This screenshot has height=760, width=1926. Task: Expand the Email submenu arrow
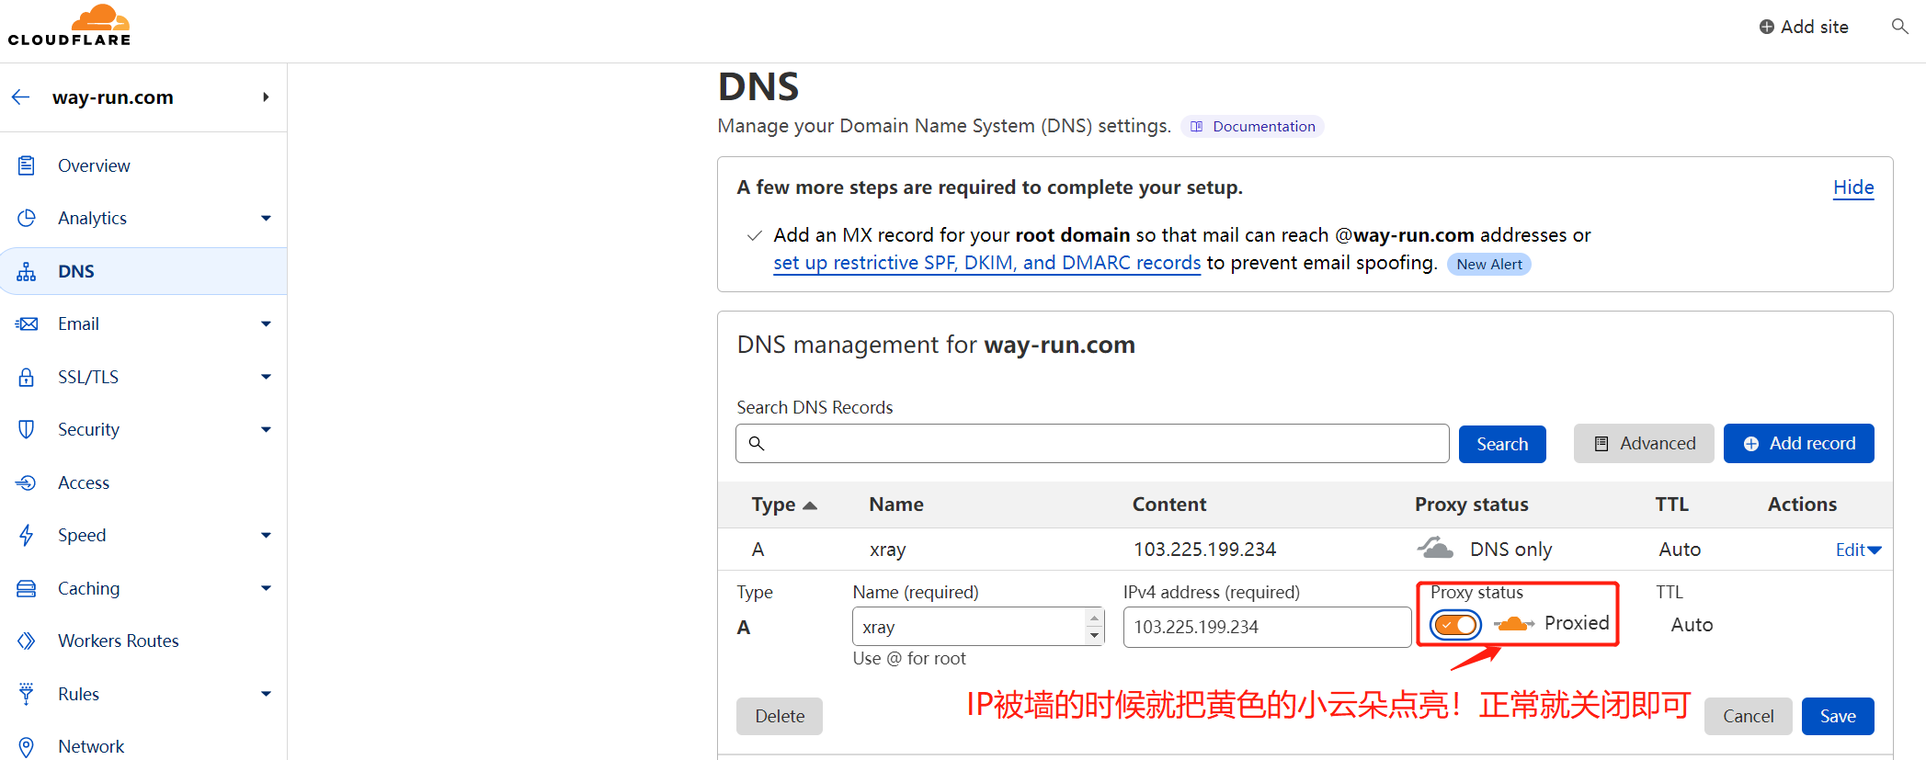266,323
